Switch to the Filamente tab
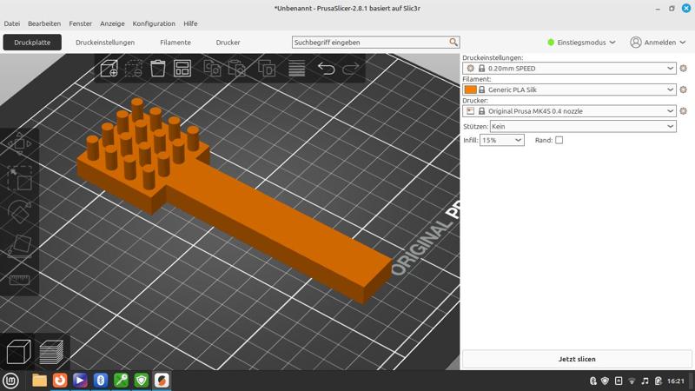 (x=175, y=43)
